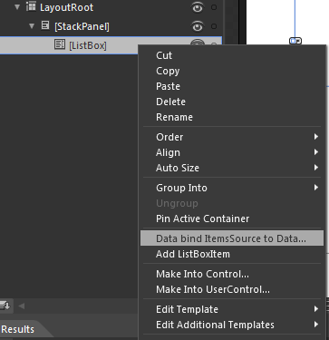Choose Copy from the context menu

[232, 71]
